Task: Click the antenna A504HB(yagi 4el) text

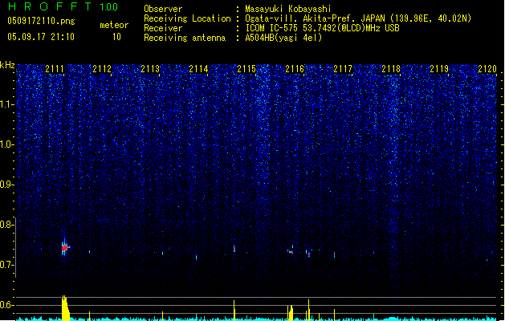Action: pyautogui.click(x=283, y=38)
